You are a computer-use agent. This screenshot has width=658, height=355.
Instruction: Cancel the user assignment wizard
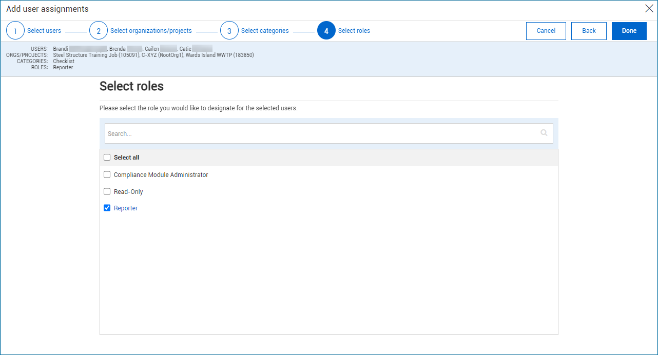click(546, 31)
